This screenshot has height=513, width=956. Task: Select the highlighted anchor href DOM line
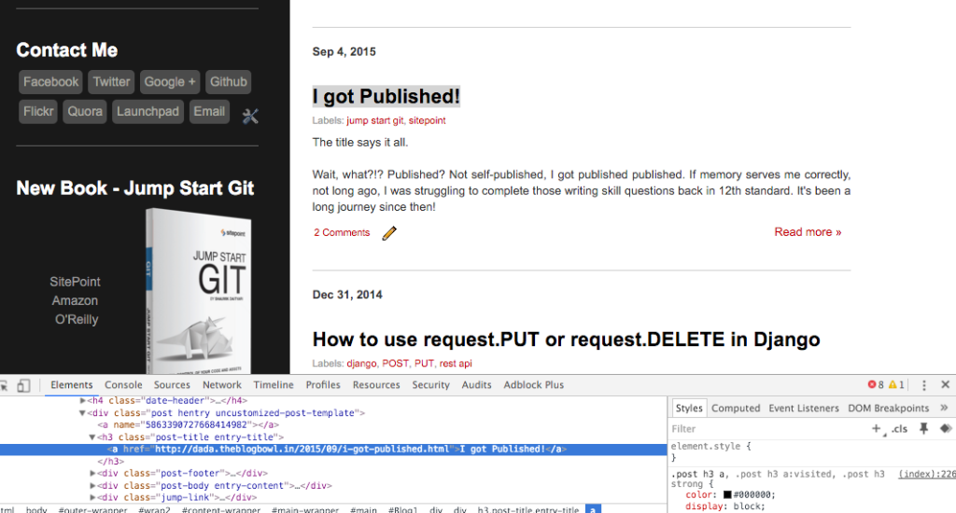333,449
